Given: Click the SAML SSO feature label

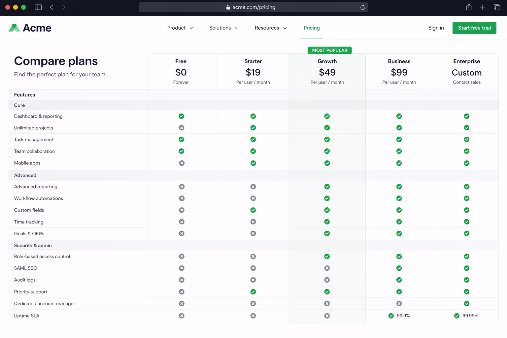Looking at the screenshot, I should click(26, 268).
